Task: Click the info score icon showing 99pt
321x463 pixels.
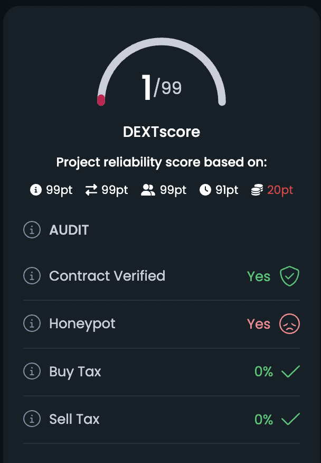Action: click(36, 190)
